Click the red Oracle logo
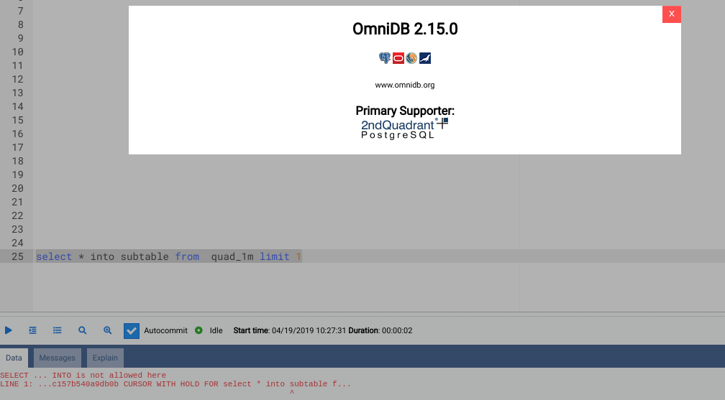Viewport: 725px width, 400px height. [x=398, y=58]
